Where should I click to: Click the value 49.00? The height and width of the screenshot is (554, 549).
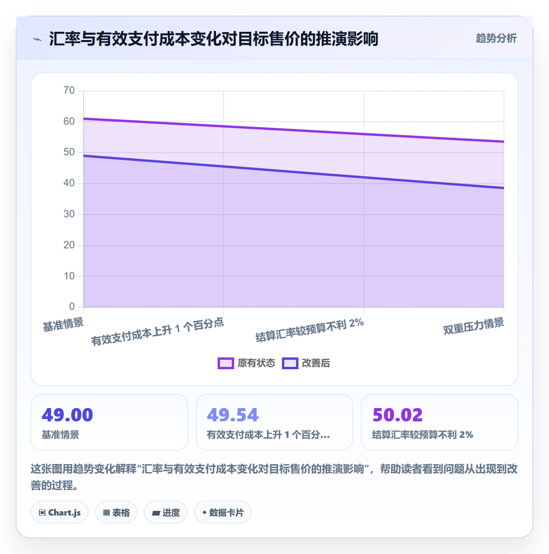pyautogui.click(x=67, y=415)
